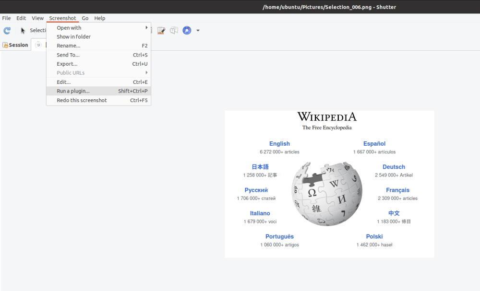Image resolution: width=480 pixels, height=291 pixels.
Task: Click 'Deutsch' in the captured Wikipedia page
Action: coord(394,167)
